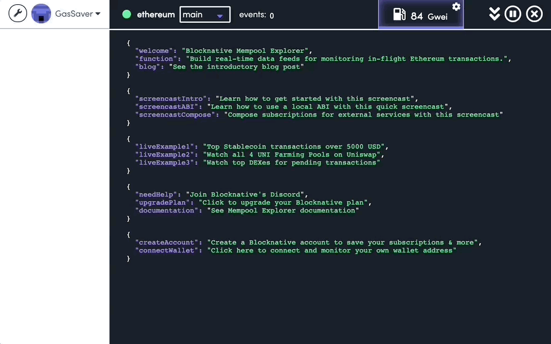Click the double chevron scroll-to-bottom icon
551x344 pixels.
click(x=494, y=14)
